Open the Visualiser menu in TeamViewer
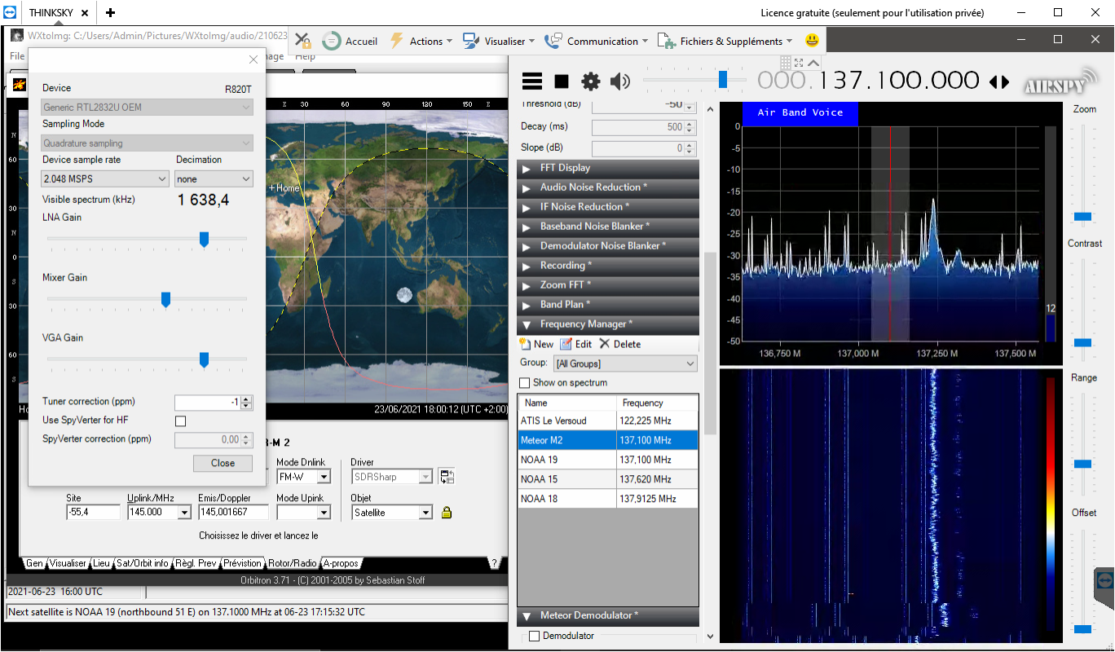The height and width of the screenshot is (652, 1115). 499,41
